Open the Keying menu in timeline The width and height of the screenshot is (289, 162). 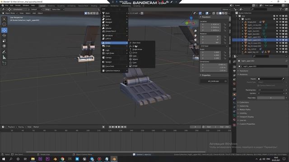tap(22, 127)
